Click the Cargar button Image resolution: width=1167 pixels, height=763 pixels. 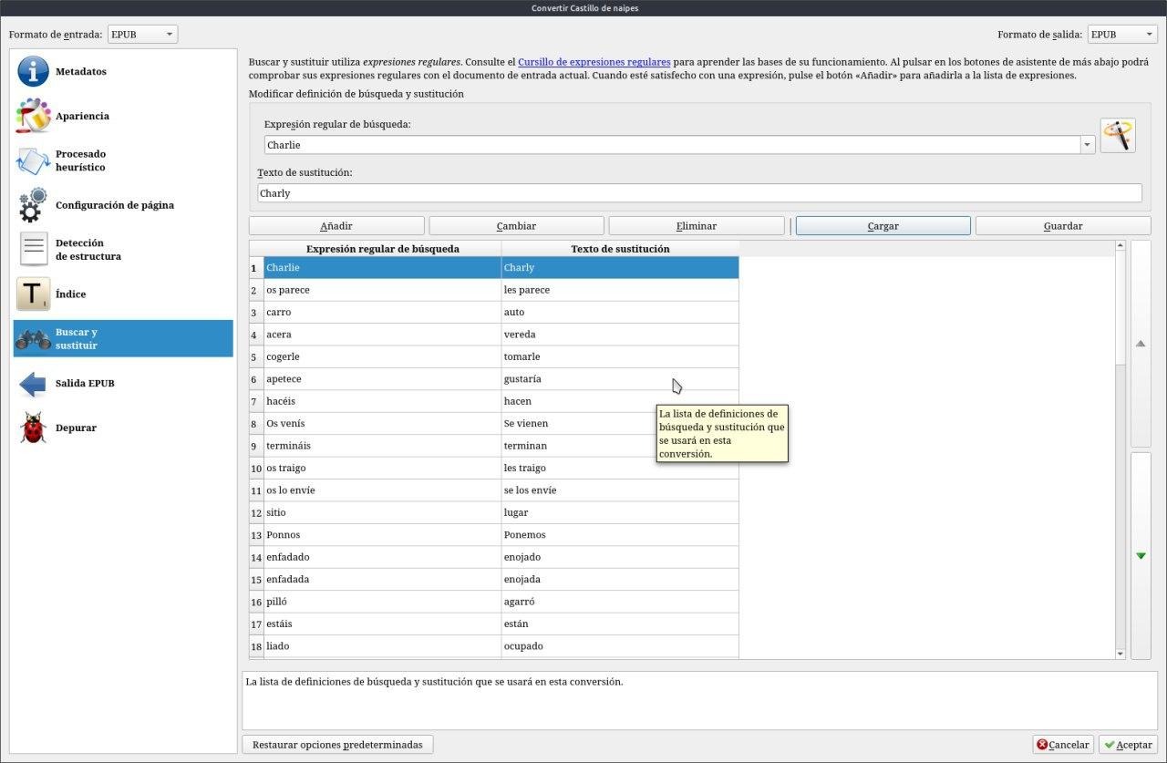883,226
